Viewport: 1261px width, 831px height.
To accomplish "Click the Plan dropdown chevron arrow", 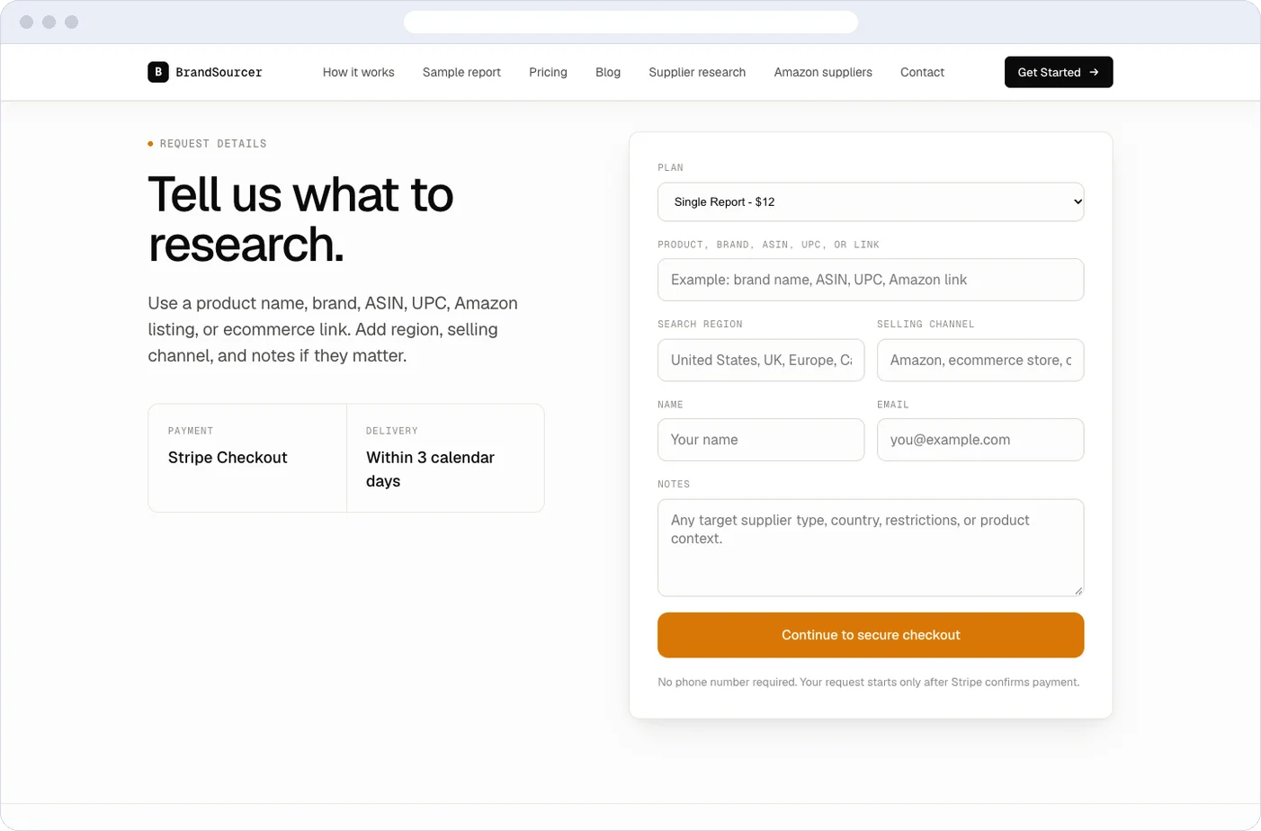I will [x=1078, y=201].
